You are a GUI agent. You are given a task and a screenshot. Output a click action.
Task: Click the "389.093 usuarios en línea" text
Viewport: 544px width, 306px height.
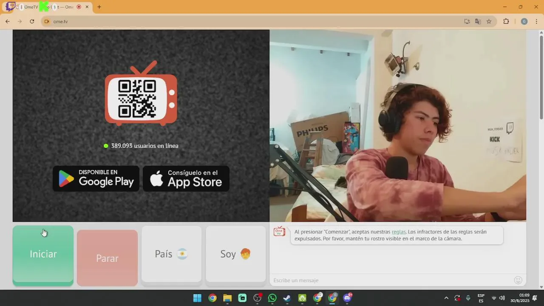[x=144, y=146]
